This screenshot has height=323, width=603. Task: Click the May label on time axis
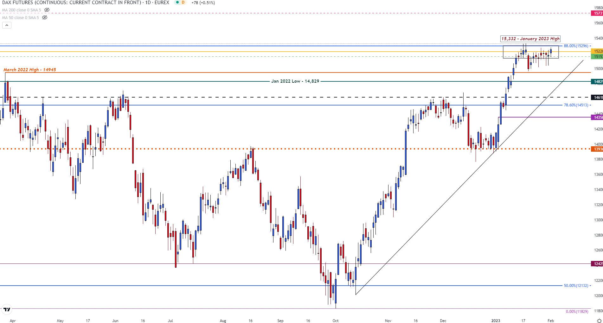click(60, 321)
